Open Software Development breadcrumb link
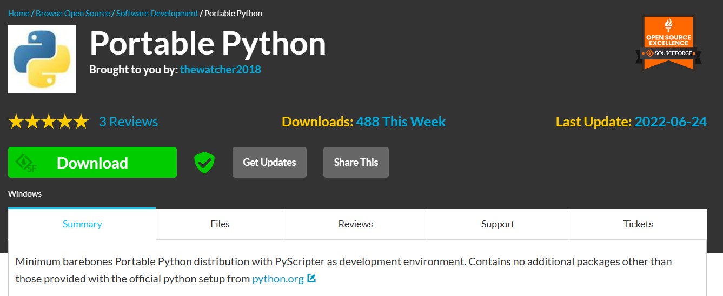723x296 pixels. (x=157, y=13)
